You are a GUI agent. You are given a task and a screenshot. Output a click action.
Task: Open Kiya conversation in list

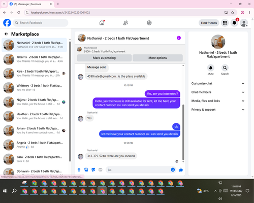click(x=35, y=74)
